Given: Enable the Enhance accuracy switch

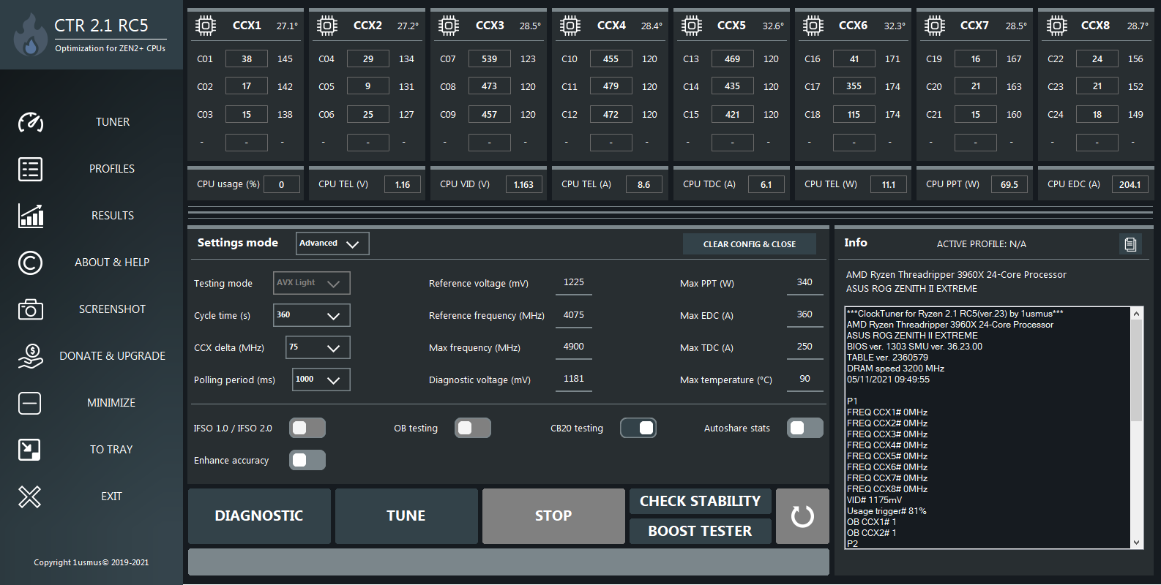Looking at the screenshot, I should coord(307,460).
